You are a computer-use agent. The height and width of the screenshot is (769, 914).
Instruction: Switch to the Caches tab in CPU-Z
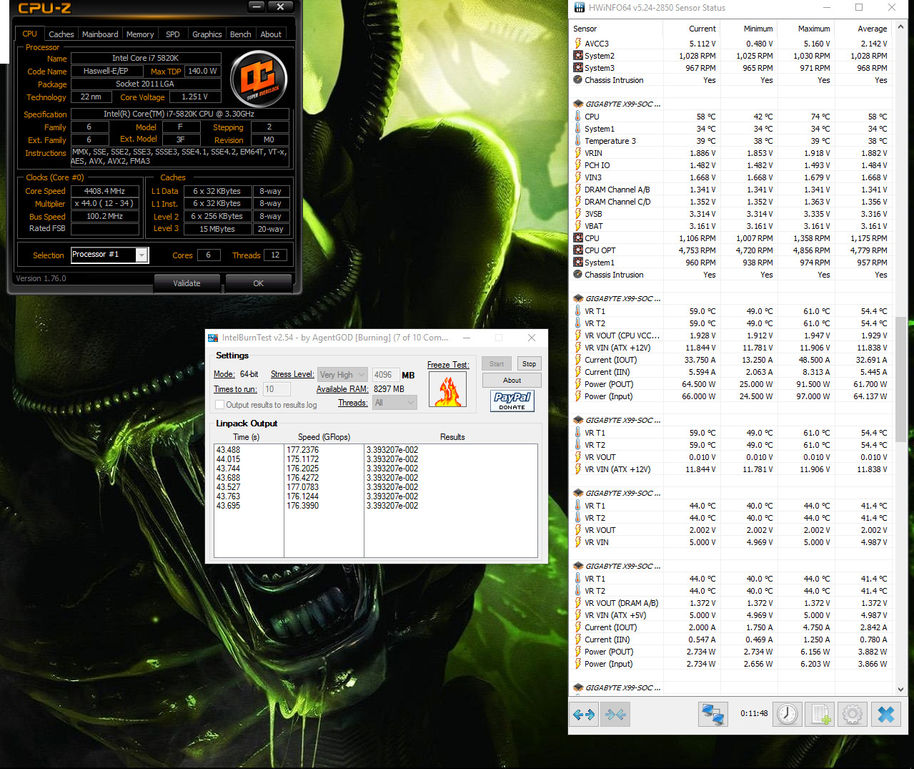61,34
